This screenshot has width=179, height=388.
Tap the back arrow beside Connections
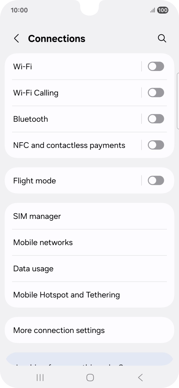16,38
